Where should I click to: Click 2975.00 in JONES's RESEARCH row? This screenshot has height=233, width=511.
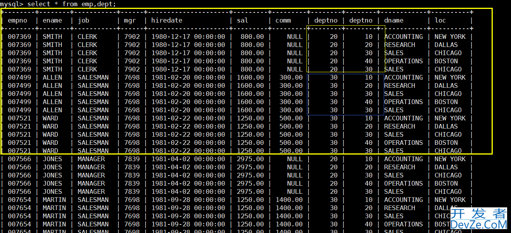point(250,167)
